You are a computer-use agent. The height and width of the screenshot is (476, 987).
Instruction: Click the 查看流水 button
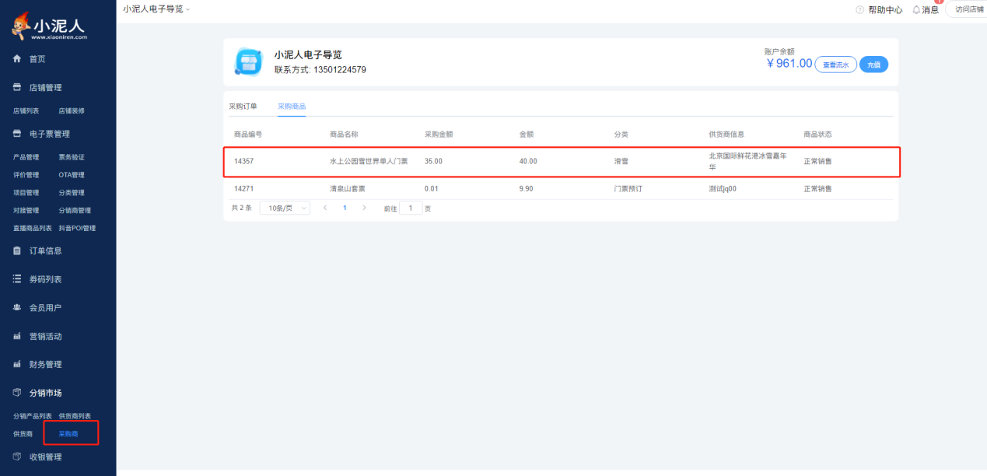pyautogui.click(x=835, y=65)
